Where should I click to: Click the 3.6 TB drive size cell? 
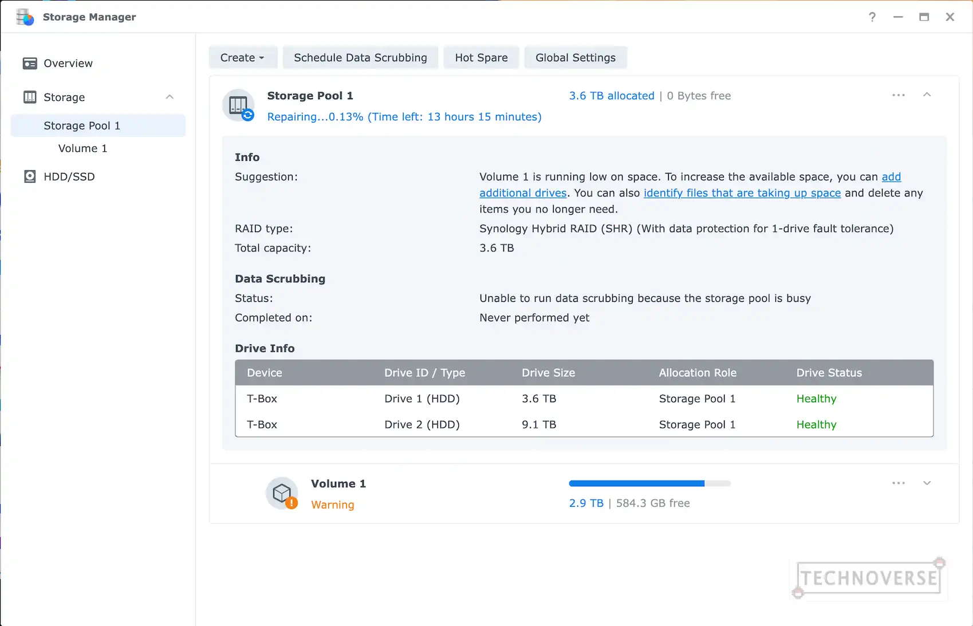pos(539,399)
